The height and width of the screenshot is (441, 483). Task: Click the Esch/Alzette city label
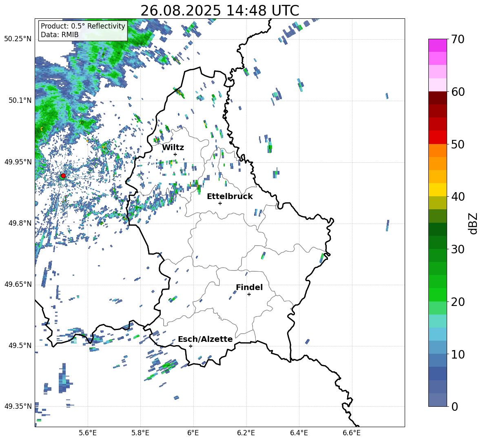(205, 339)
